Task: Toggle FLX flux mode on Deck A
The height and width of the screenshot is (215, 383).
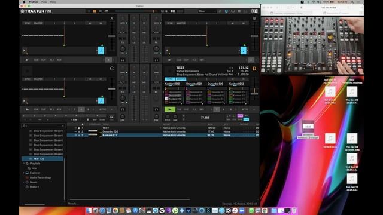Action: coord(52,60)
